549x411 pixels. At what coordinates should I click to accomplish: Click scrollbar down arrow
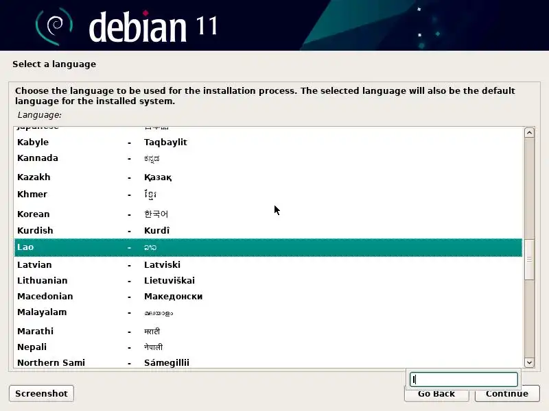click(x=529, y=362)
